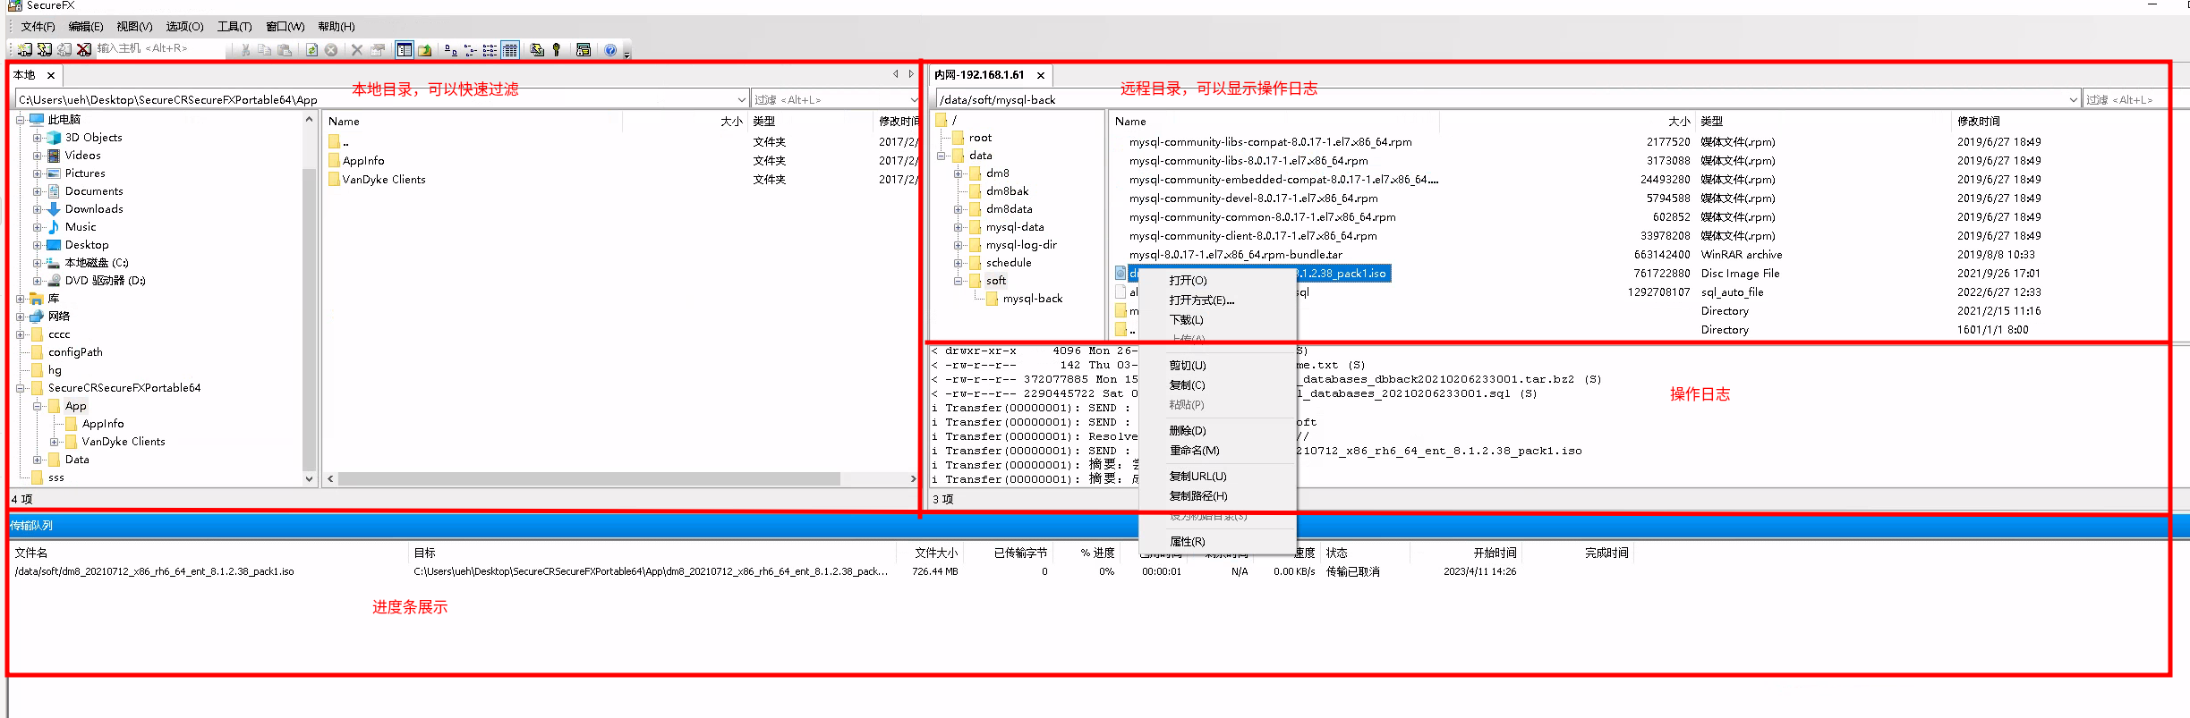Image resolution: width=2190 pixels, height=718 pixels.
Task: Click the Reconnect toolbar icon
Action: coord(64,49)
